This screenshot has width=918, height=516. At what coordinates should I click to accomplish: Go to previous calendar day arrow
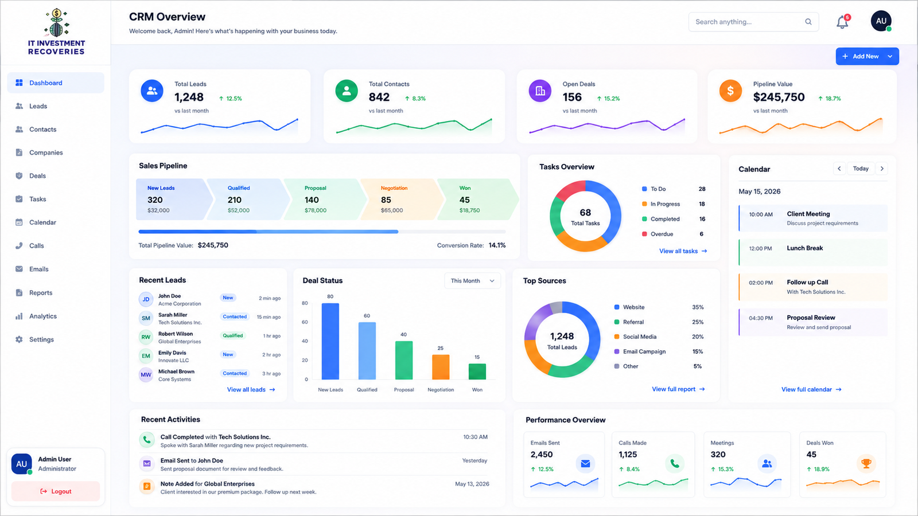pyautogui.click(x=839, y=169)
